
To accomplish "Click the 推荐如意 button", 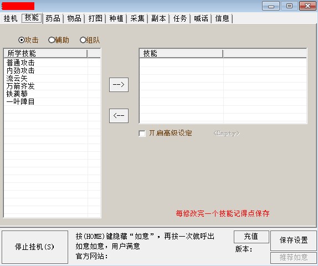I will pos(294,258).
